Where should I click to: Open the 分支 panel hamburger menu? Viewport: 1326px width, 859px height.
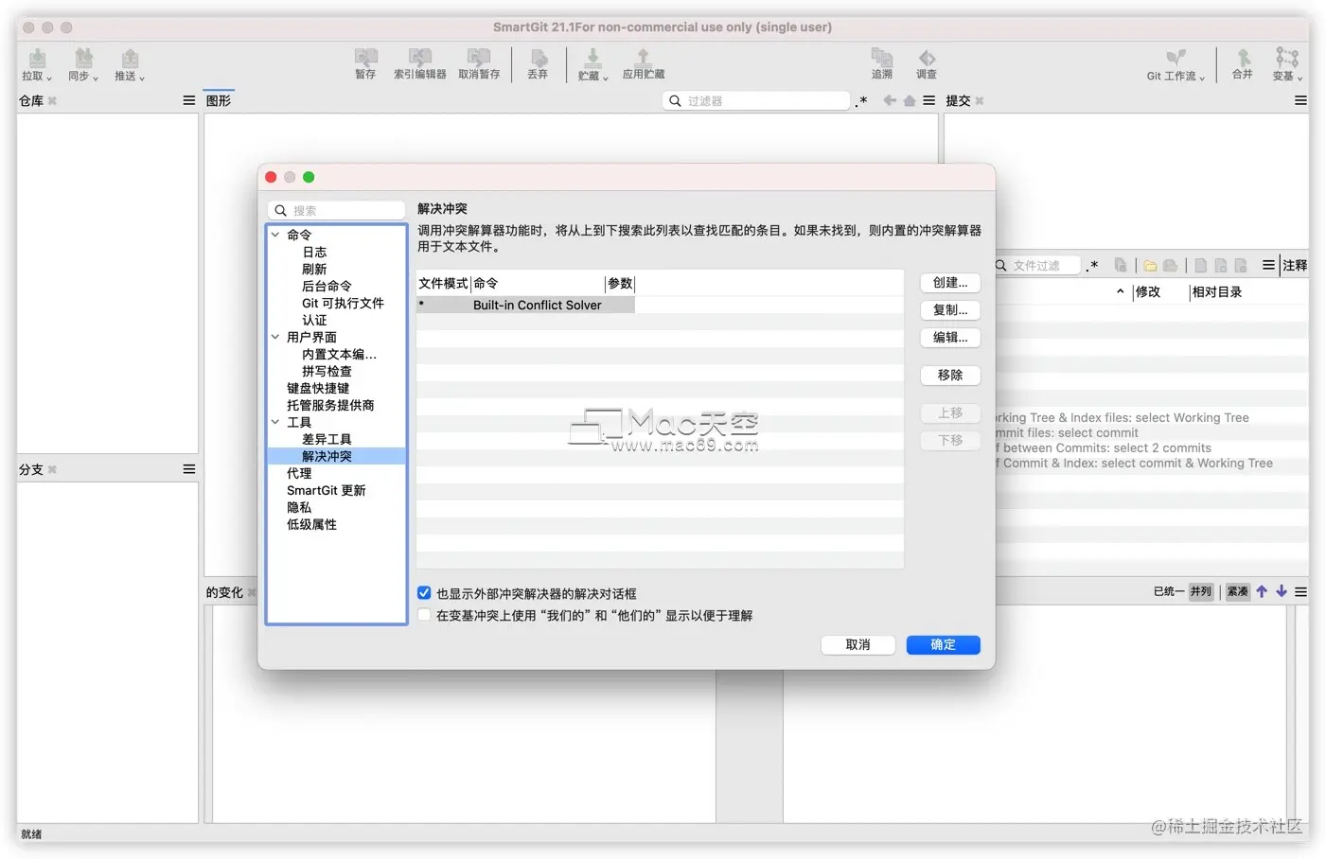(189, 469)
